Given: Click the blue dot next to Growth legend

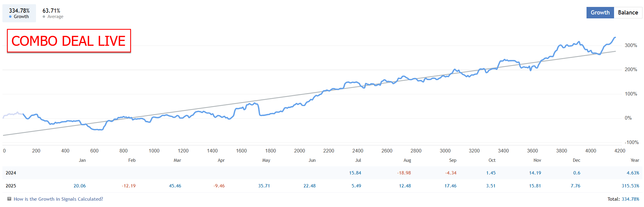Looking at the screenshot, I should click(x=10, y=17).
